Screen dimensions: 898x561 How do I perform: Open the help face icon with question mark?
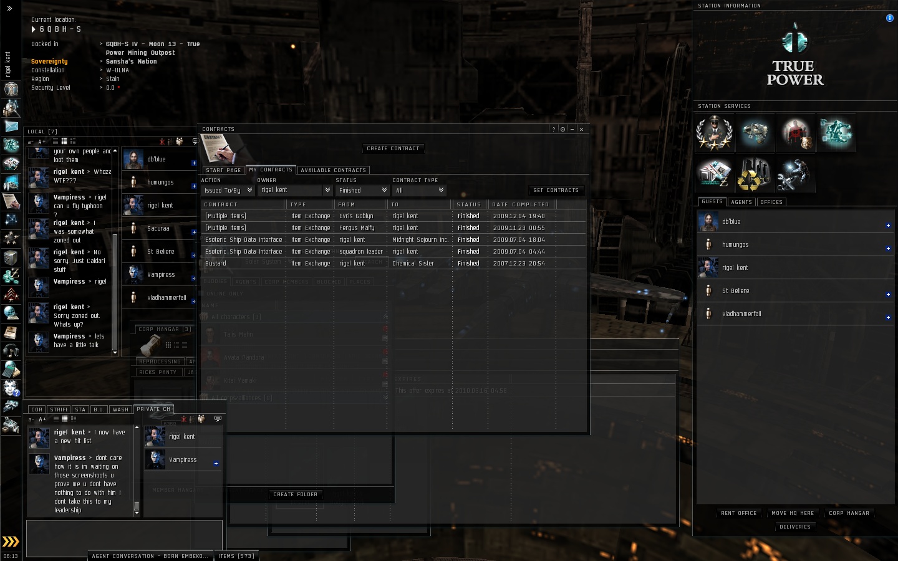tap(11, 388)
